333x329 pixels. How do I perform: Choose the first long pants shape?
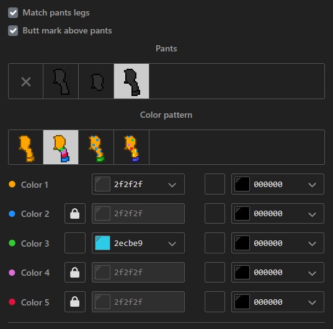click(61, 81)
